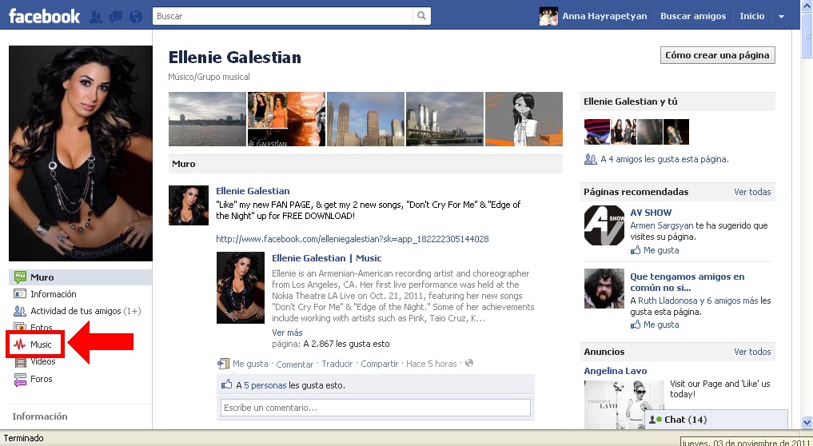The width and height of the screenshot is (813, 446).
Task: Click Armen Sargsyan name link
Action: [x=662, y=225]
